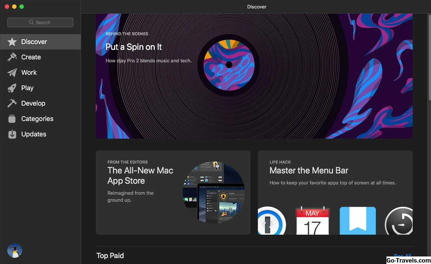The height and width of the screenshot is (264, 431).
Task: Click the vertical scrollbar thumb
Action: [x=430, y=57]
